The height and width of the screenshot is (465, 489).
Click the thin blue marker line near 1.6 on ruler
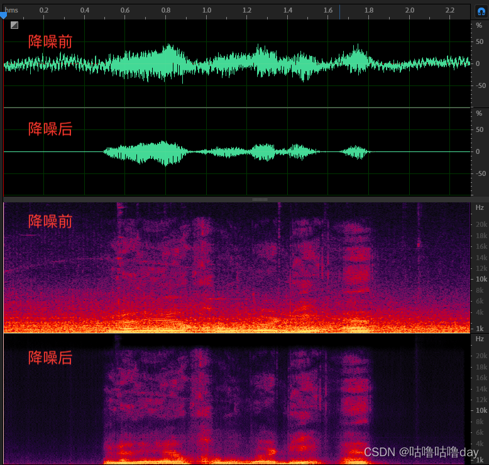coord(339,12)
